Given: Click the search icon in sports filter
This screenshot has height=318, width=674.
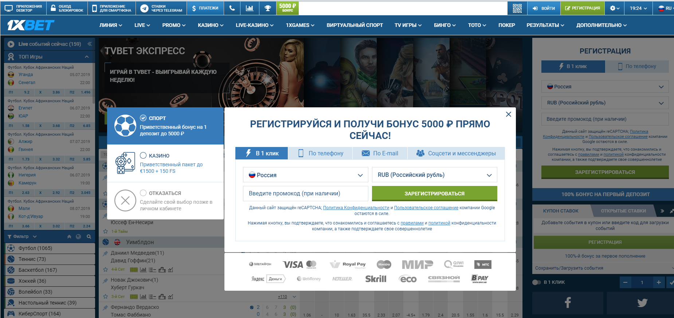Looking at the screenshot, I should coord(89,236).
